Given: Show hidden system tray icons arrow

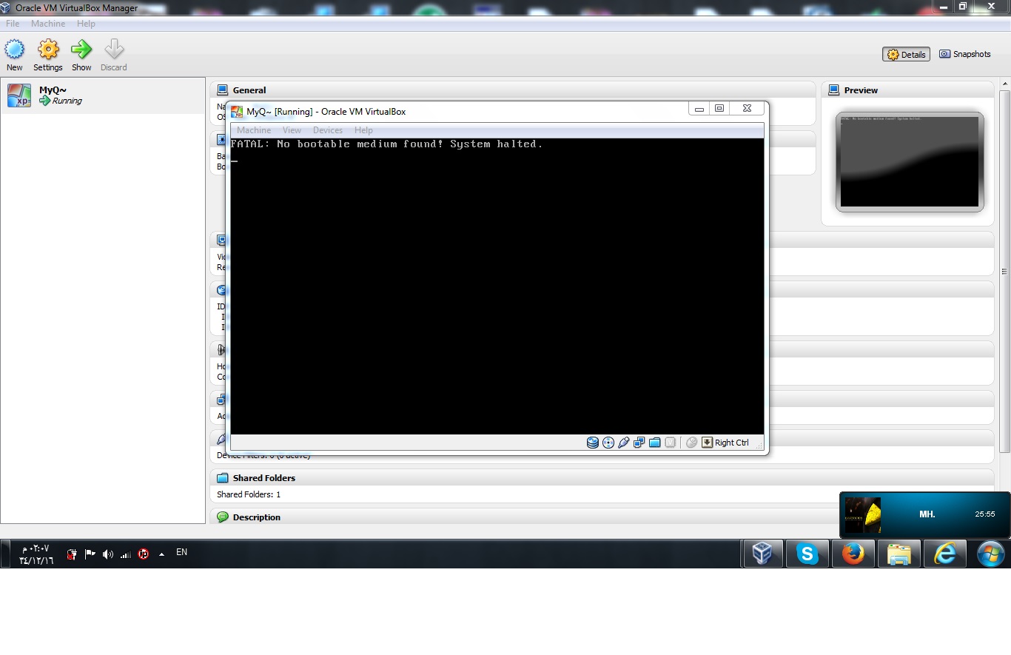Looking at the screenshot, I should click(x=161, y=554).
